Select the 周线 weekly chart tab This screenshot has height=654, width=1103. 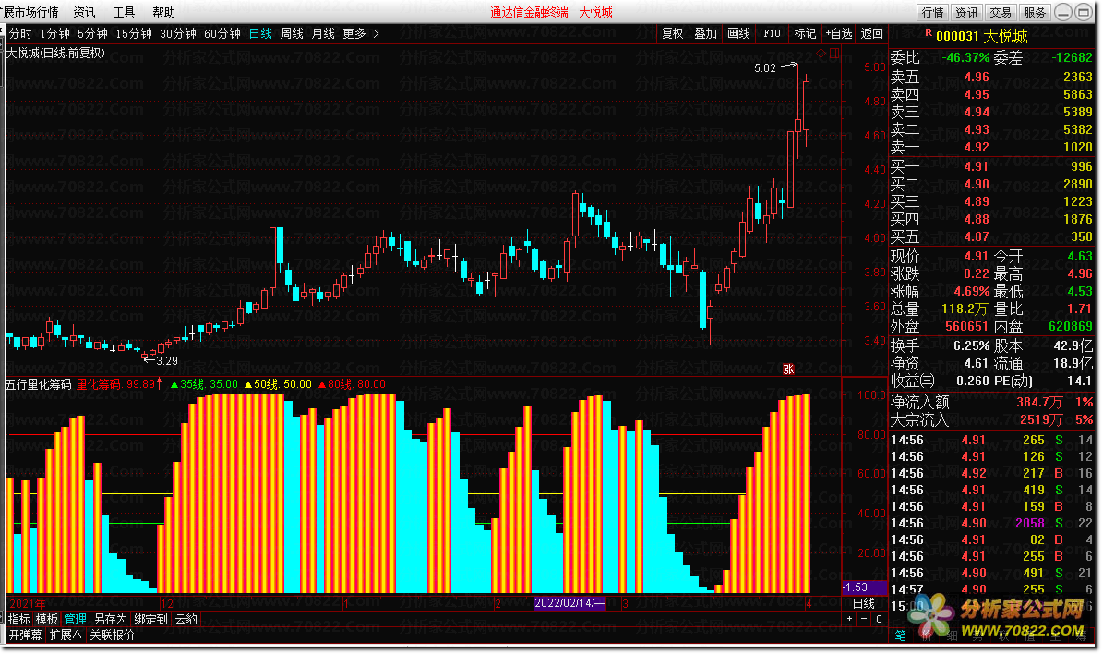pyautogui.click(x=292, y=34)
